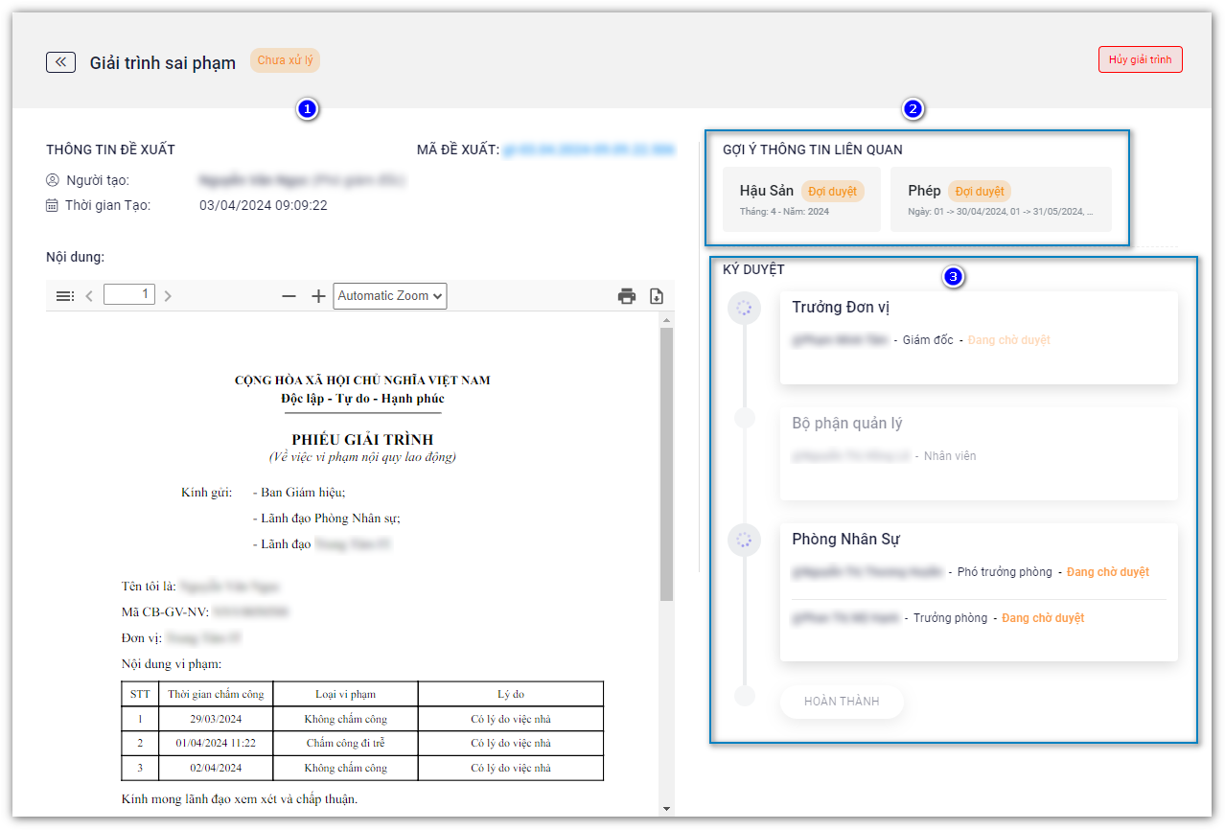Select the Trưởng Đơn vị approval step

point(978,337)
